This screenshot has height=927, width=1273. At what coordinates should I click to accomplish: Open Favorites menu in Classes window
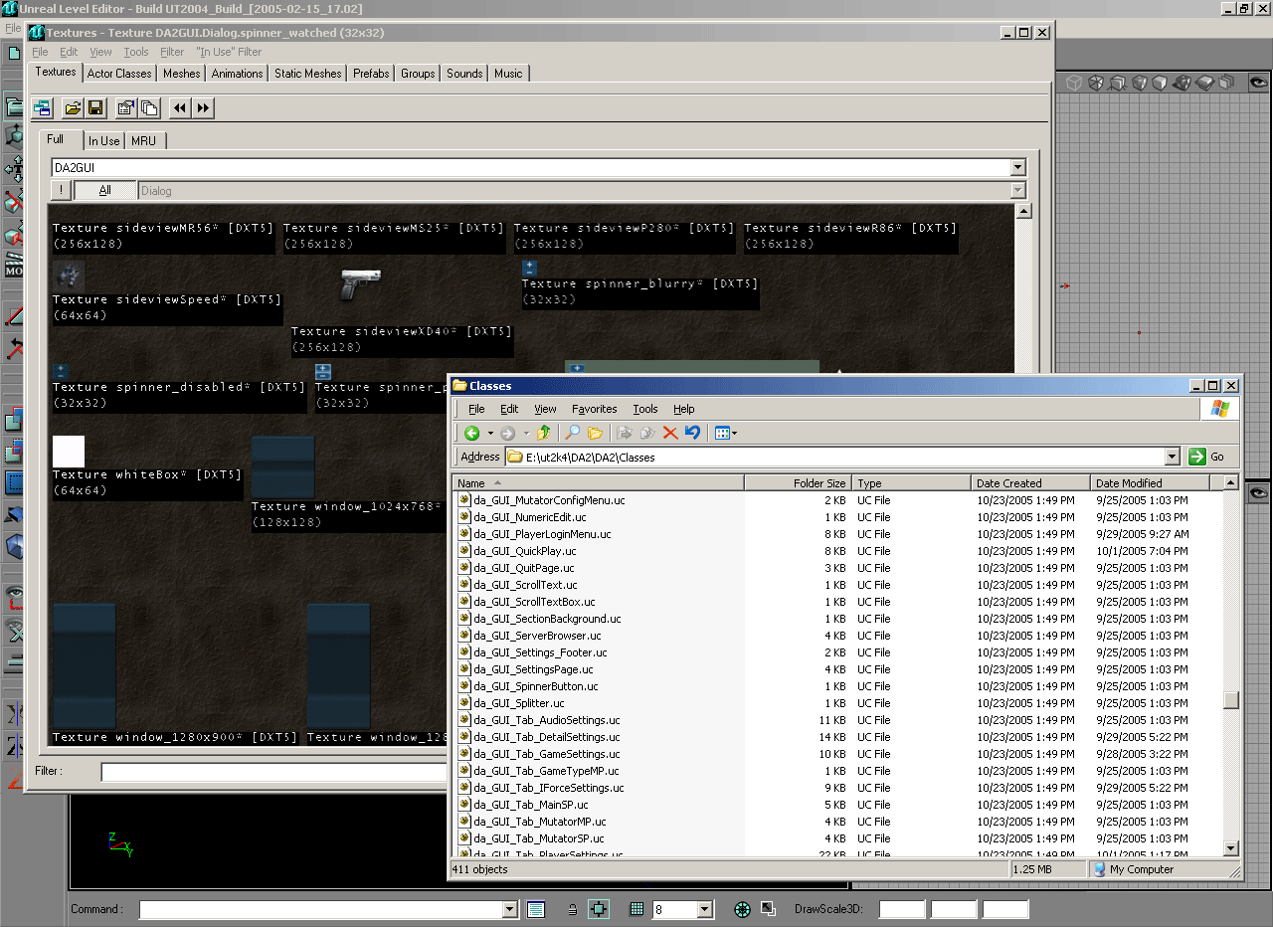pos(595,409)
